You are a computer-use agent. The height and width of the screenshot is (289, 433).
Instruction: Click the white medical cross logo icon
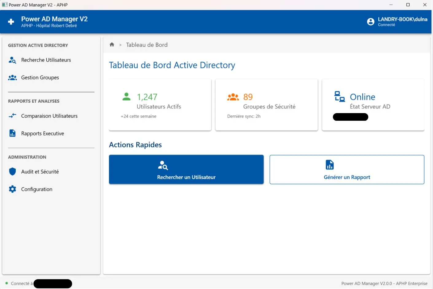11,22
